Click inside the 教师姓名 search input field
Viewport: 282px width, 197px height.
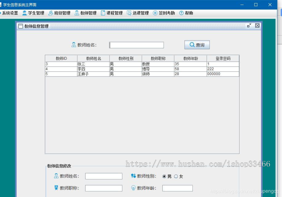pos(136,45)
